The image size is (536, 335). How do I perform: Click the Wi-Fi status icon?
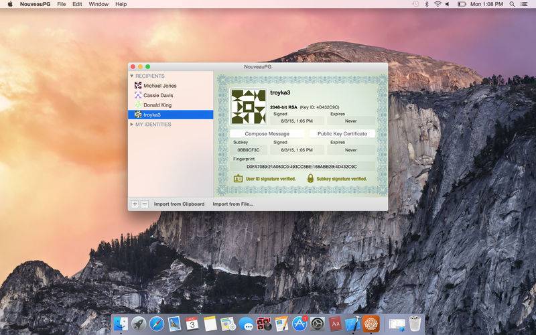pyautogui.click(x=438, y=4)
